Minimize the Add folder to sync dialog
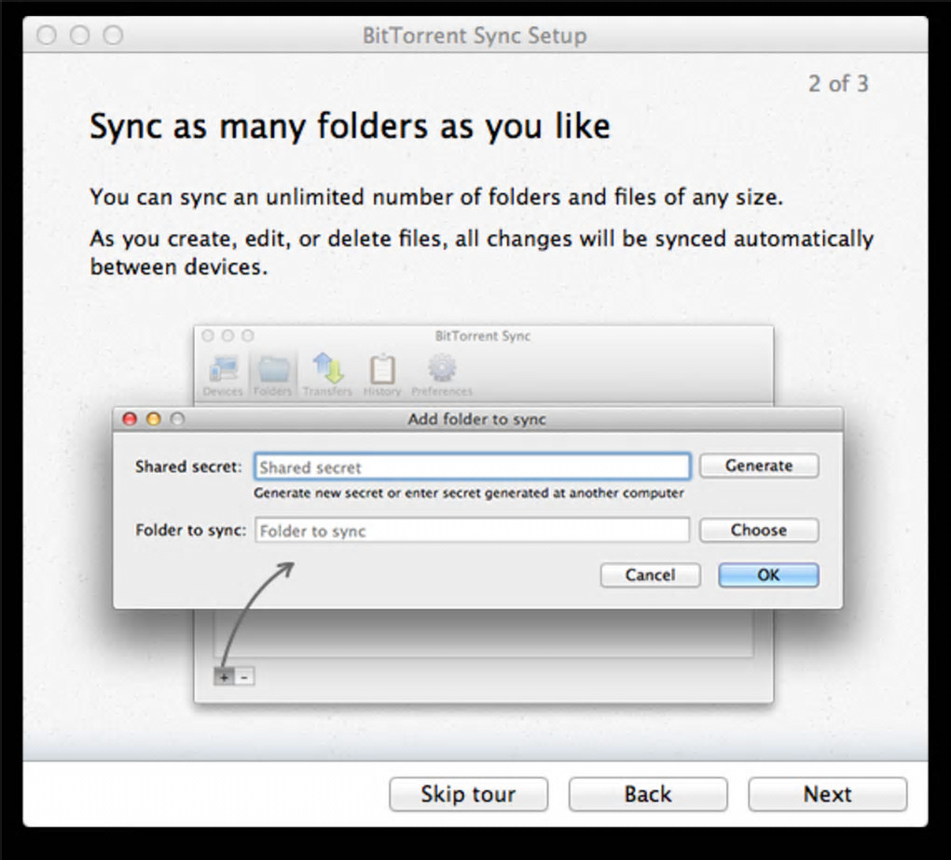The width and height of the screenshot is (951, 860). pyautogui.click(x=154, y=419)
